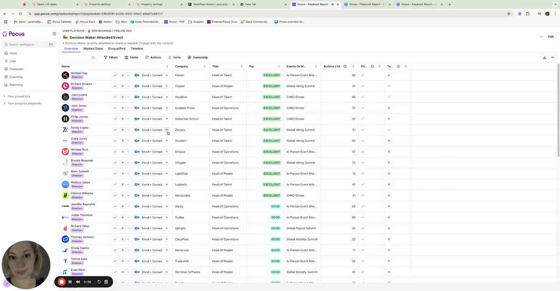Click the Kabam company cell

191,75
